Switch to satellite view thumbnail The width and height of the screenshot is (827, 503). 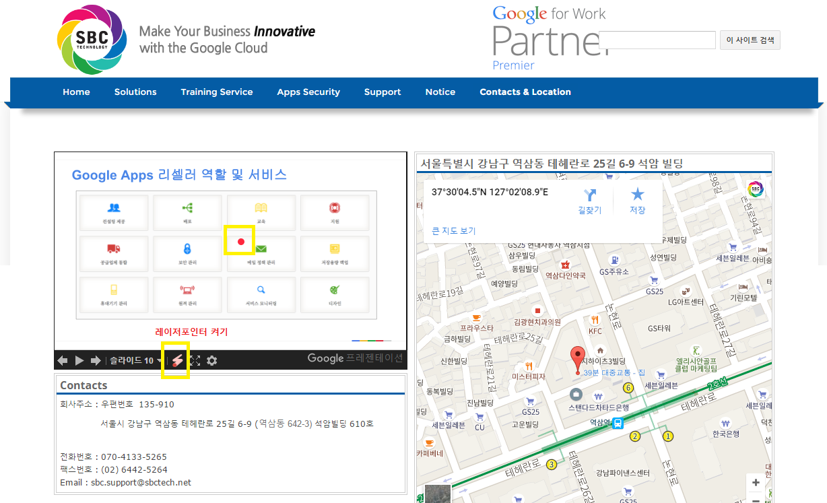click(x=437, y=494)
